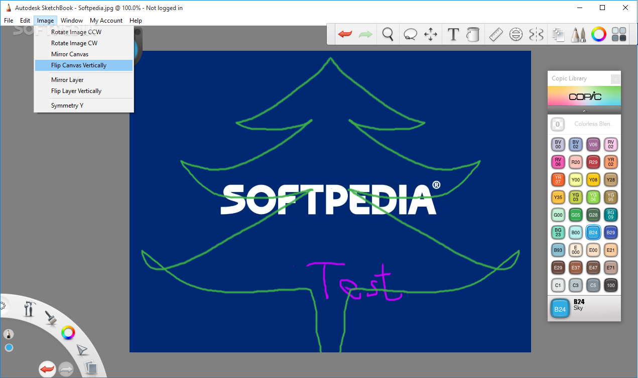Open the paintbrush icon in the lagoon
This screenshot has width=638, height=378.
click(50, 317)
